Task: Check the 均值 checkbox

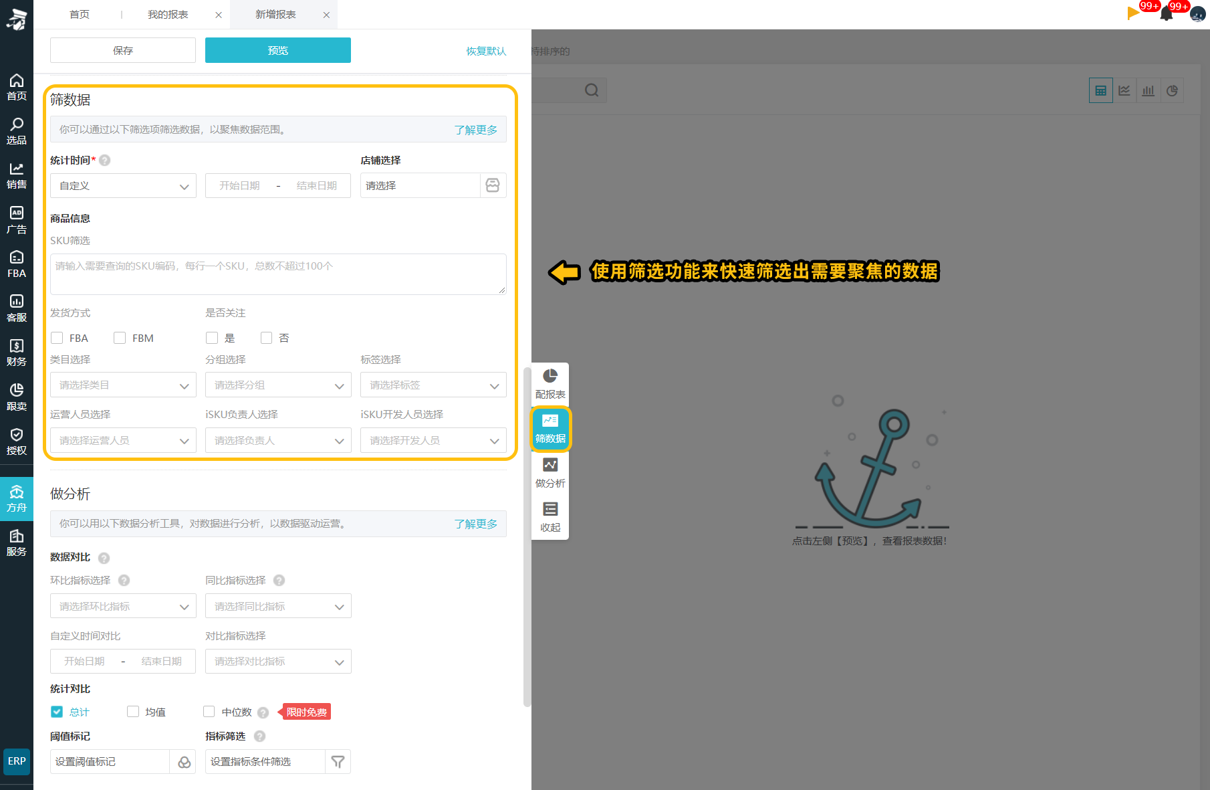Action: [133, 712]
